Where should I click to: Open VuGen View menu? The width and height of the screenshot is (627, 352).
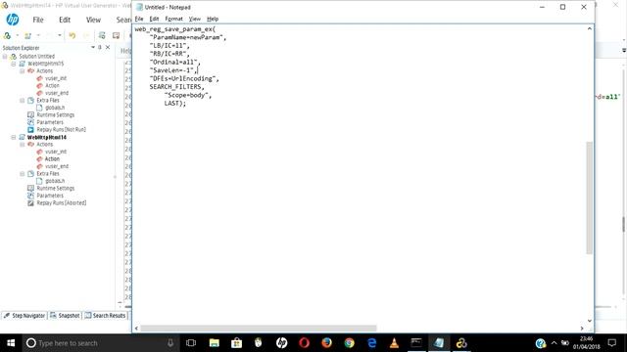pyautogui.click(x=93, y=20)
